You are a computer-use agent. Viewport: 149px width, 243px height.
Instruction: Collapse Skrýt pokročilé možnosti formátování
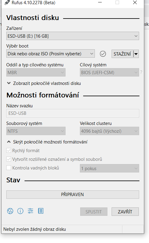47,142
